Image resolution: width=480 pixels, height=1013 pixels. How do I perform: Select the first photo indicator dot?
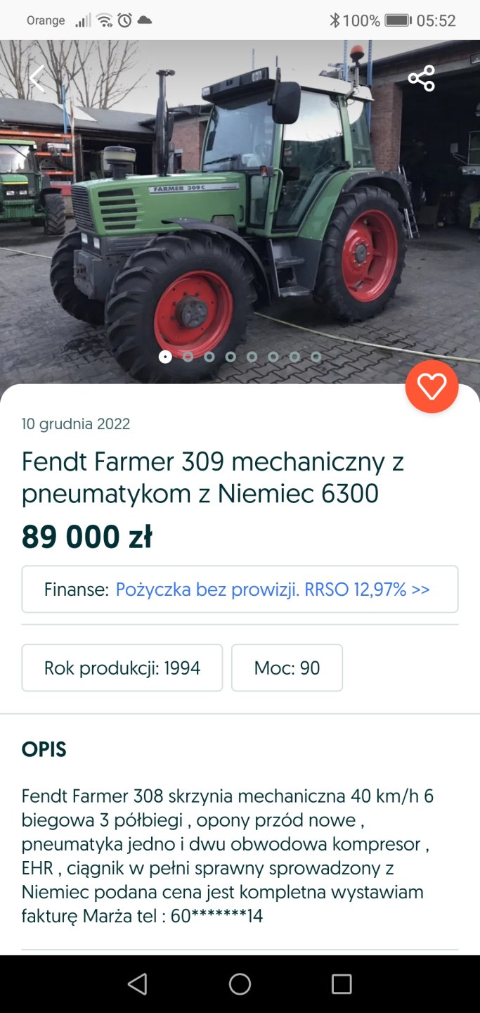(165, 357)
